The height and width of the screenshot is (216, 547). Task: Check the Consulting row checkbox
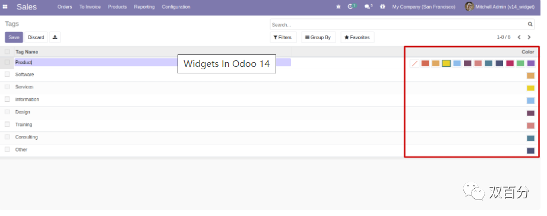(x=7, y=137)
